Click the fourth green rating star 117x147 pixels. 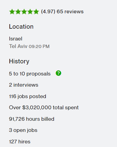(30, 11)
